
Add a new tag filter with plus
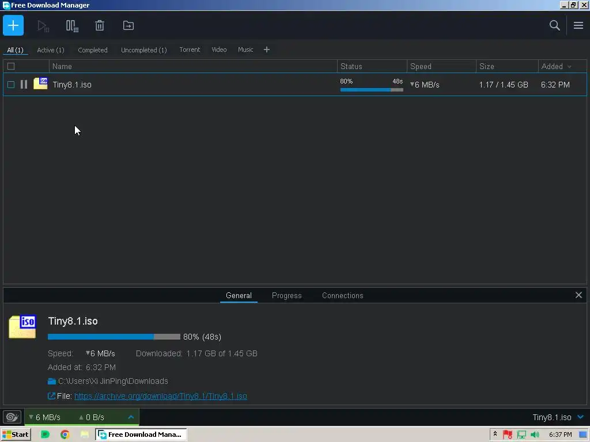[266, 49]
